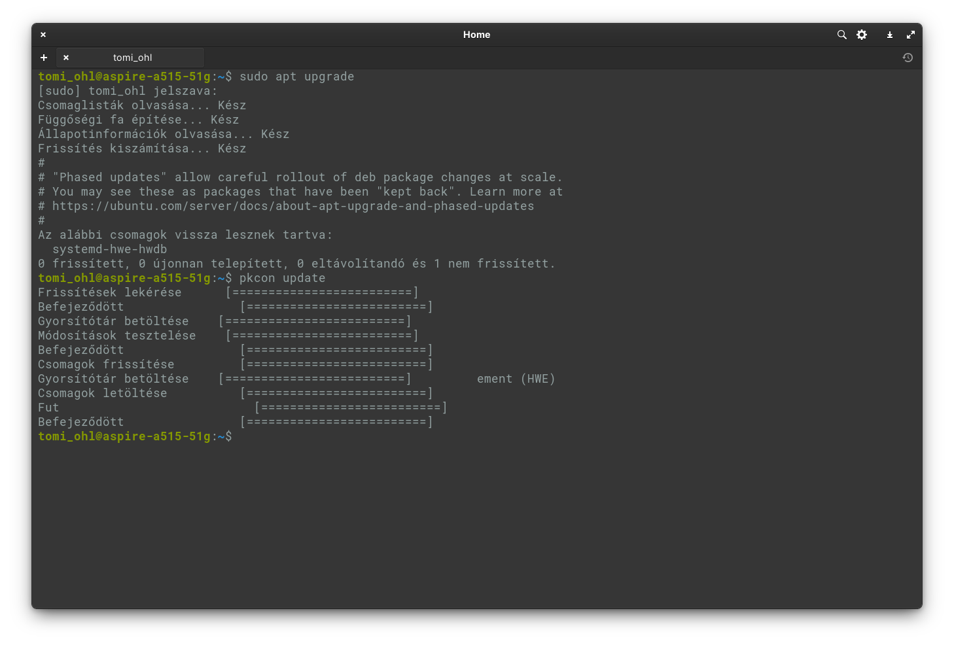Click the '"Phased updates" allow careful rollout' line

[x=300, y=177]
